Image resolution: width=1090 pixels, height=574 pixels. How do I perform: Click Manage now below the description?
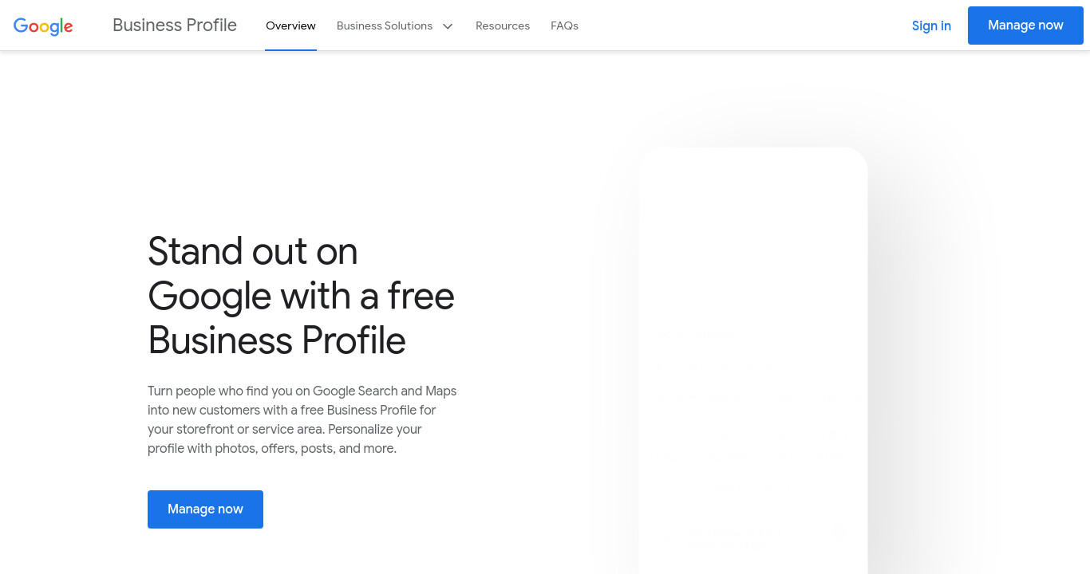205,509
